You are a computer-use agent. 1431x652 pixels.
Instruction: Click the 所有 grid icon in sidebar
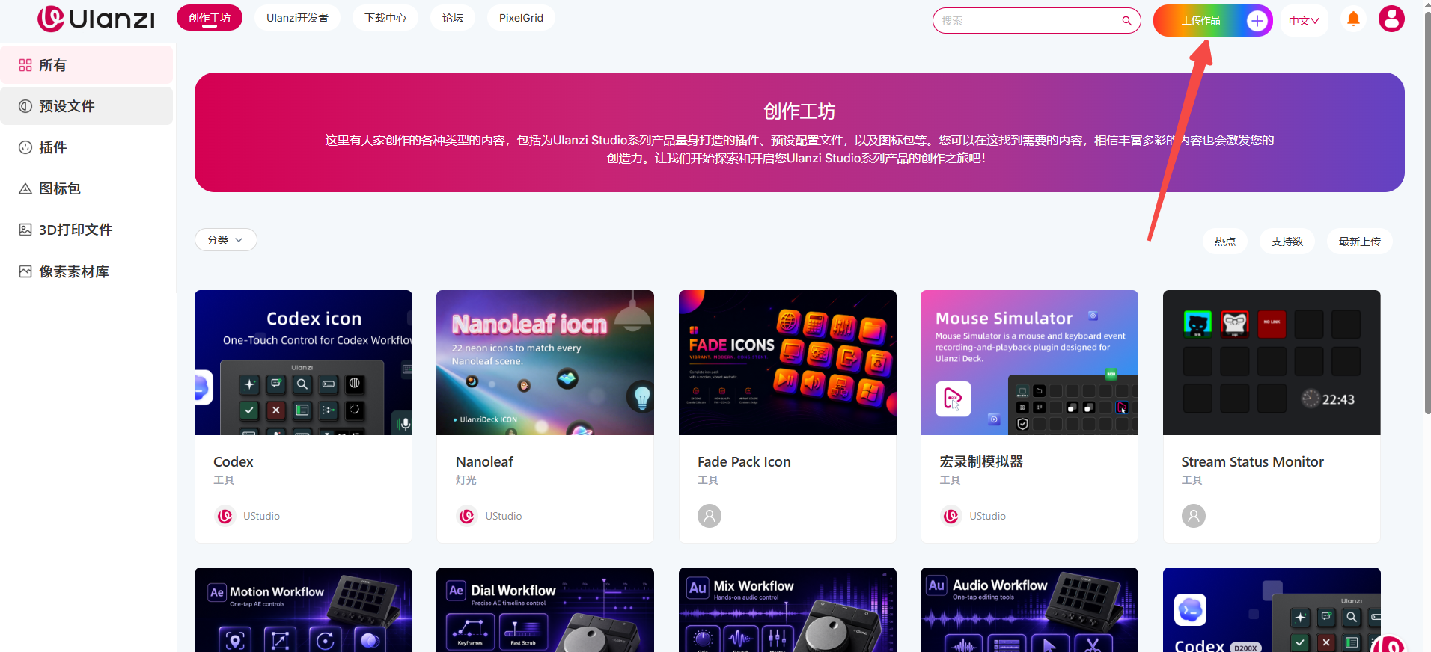tap(25, 65)
